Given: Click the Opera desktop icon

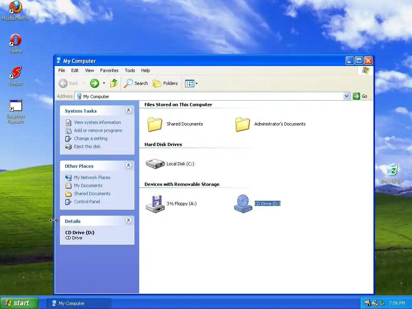Looking at the screenshot, I should (15, 43).
